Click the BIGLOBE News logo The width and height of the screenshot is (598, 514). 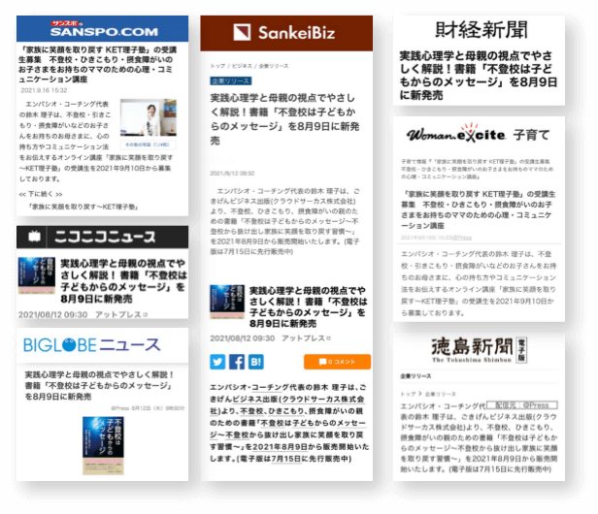pyautogui.click(x=94, y=346)
